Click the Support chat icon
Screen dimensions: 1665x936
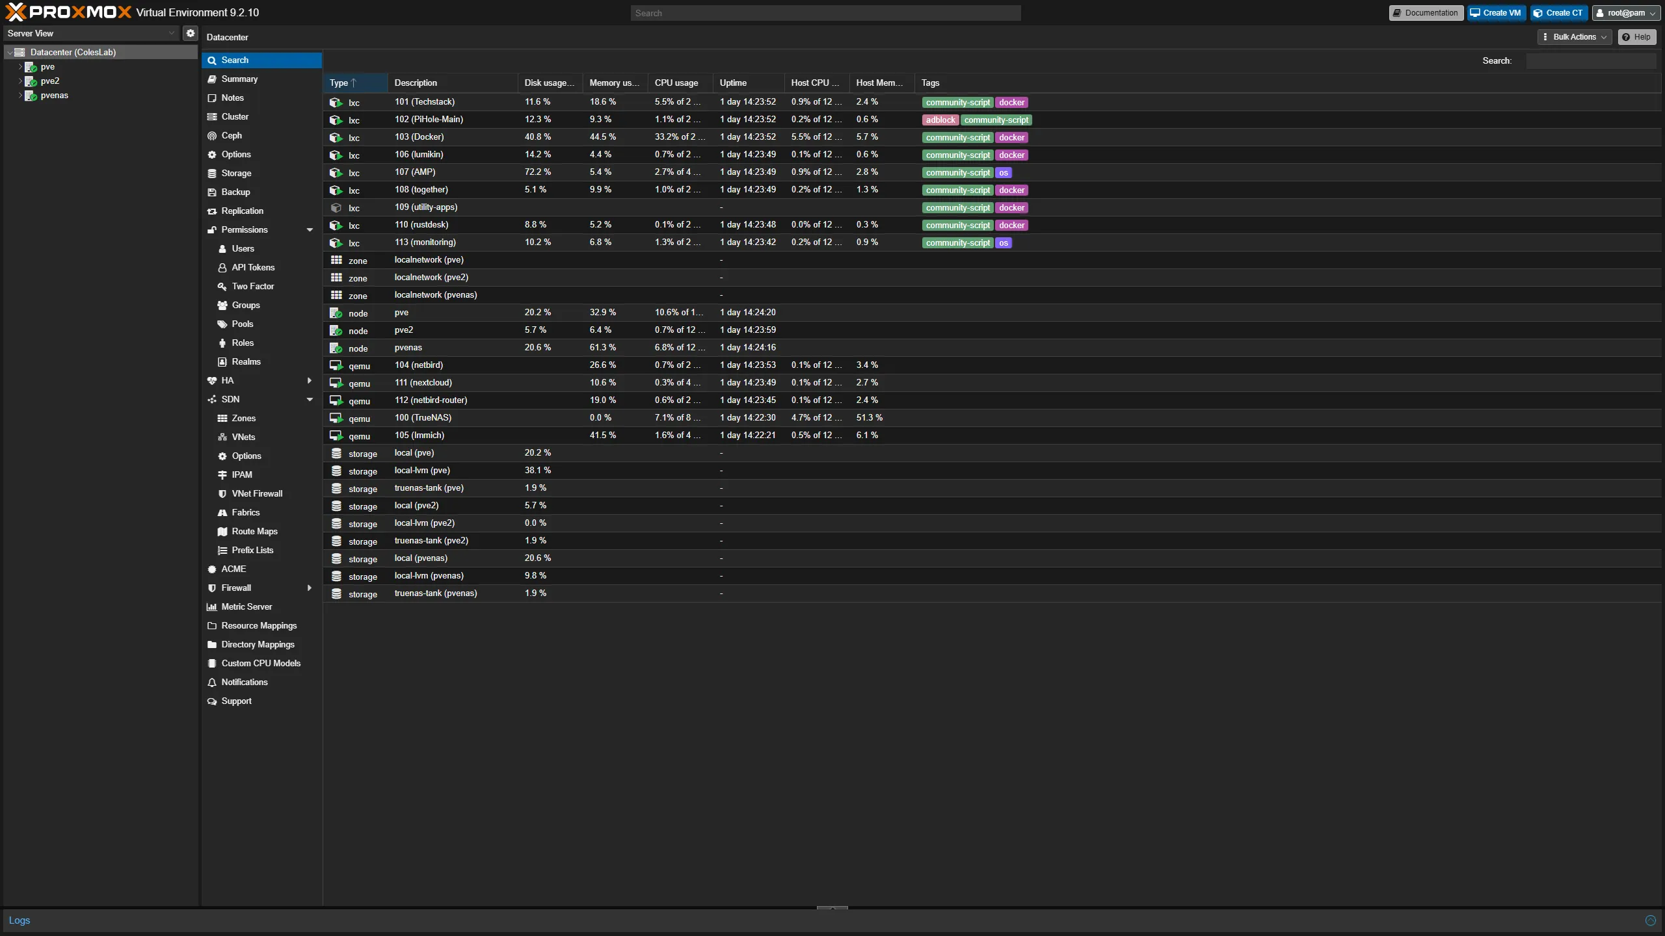click(x=212, y=701)
